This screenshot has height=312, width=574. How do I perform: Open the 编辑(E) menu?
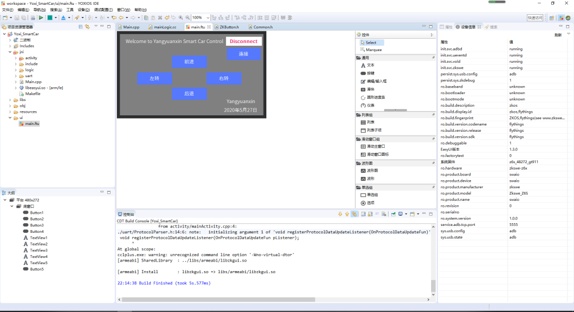(23, 10)
